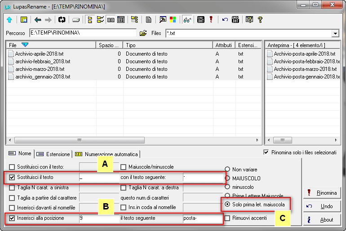Switch to details list view icon
This screenshot has height=231, width=346.
(121, 20)
